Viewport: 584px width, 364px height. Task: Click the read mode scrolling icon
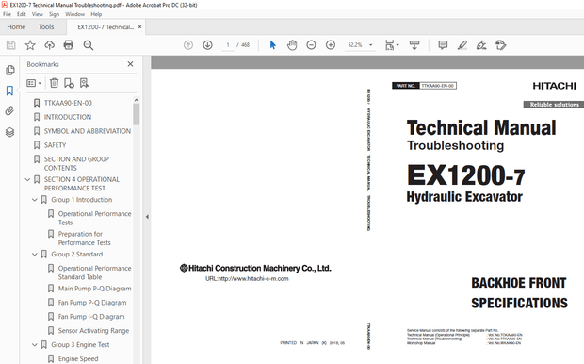click(x=414, y=45)
